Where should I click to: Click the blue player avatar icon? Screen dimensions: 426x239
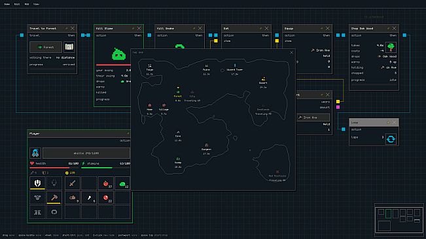[35, 153]
